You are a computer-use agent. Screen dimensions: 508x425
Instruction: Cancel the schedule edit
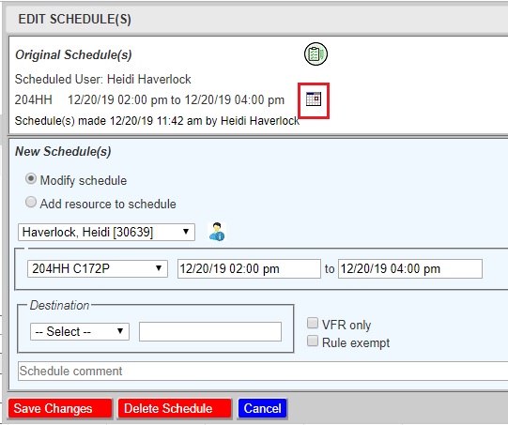262,408
